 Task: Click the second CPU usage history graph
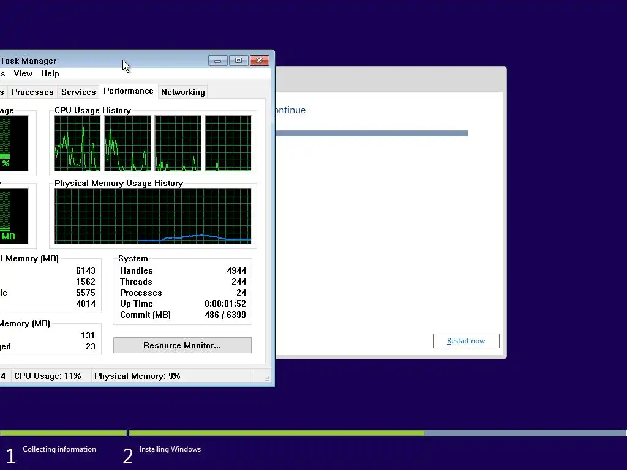click(x=127, y=143)
